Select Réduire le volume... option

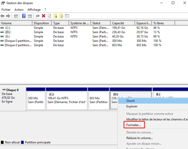[x=139, y=138]
